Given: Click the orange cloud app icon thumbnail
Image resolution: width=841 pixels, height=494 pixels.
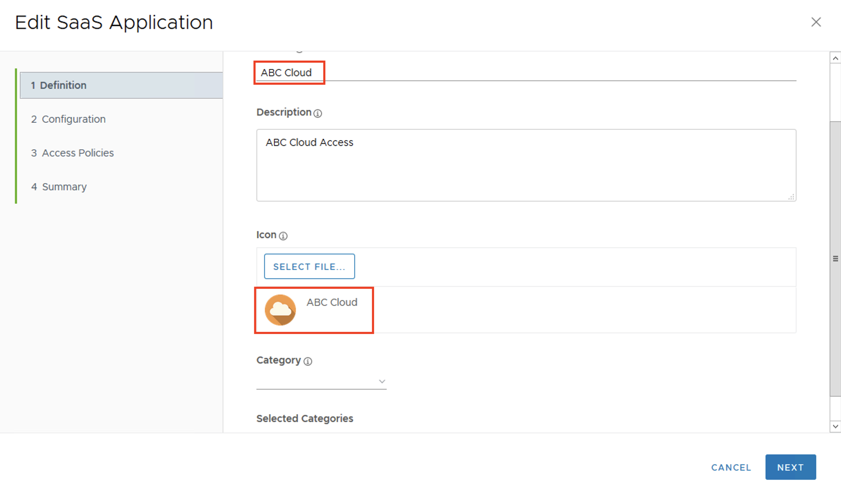Looking at the screenshot, I should pos(280,310).
